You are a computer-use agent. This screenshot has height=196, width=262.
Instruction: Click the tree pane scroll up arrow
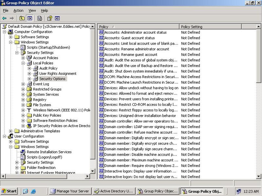coord(93,27)
